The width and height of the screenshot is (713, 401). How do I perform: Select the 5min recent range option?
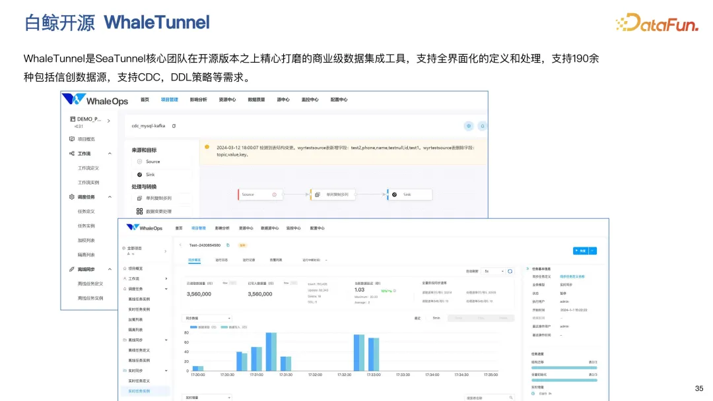(x=436, y=319)
